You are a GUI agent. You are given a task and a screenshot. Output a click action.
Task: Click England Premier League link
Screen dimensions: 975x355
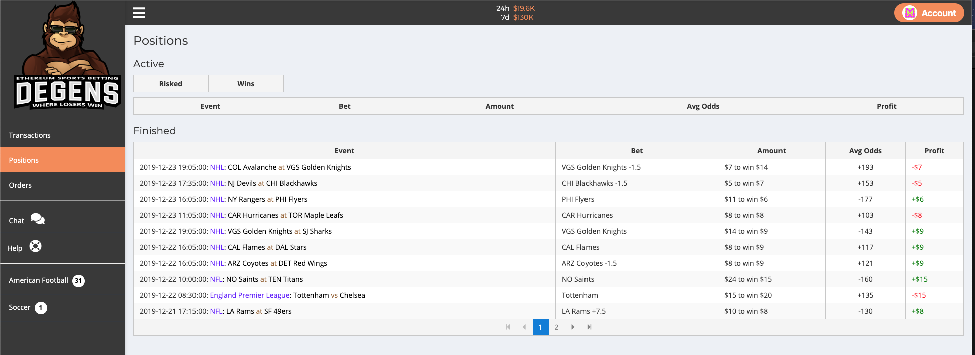(x=250, y=295)
